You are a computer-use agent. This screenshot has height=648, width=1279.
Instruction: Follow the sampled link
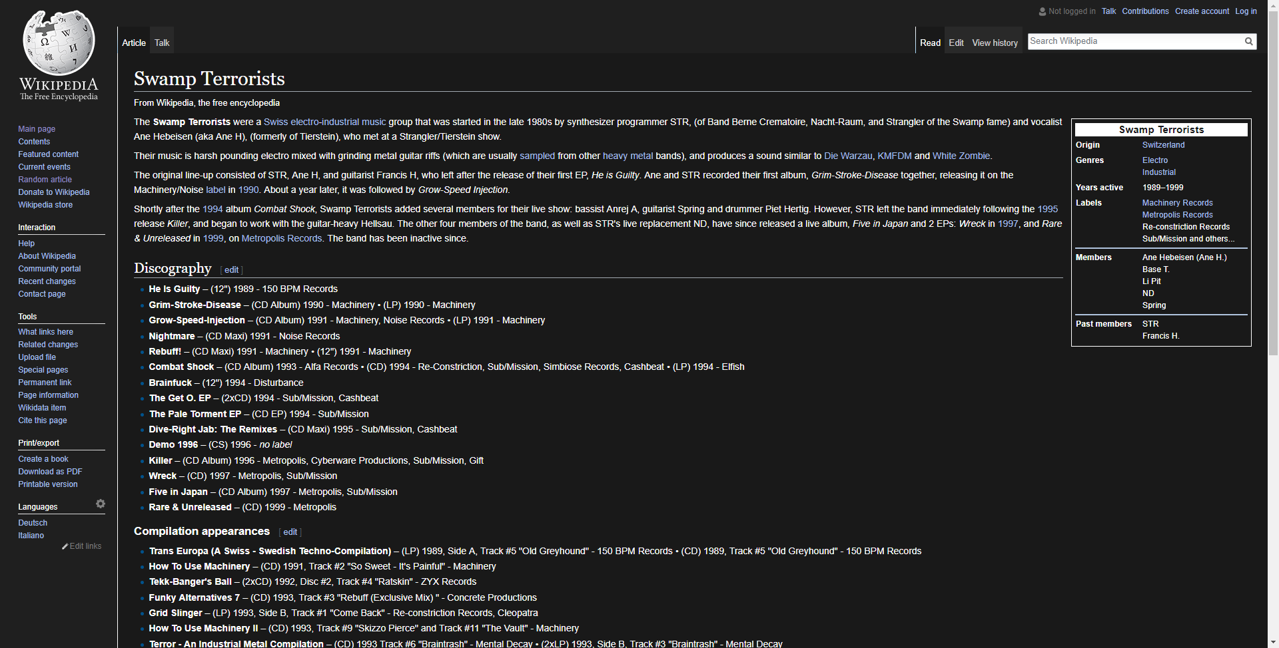point(537,156)
